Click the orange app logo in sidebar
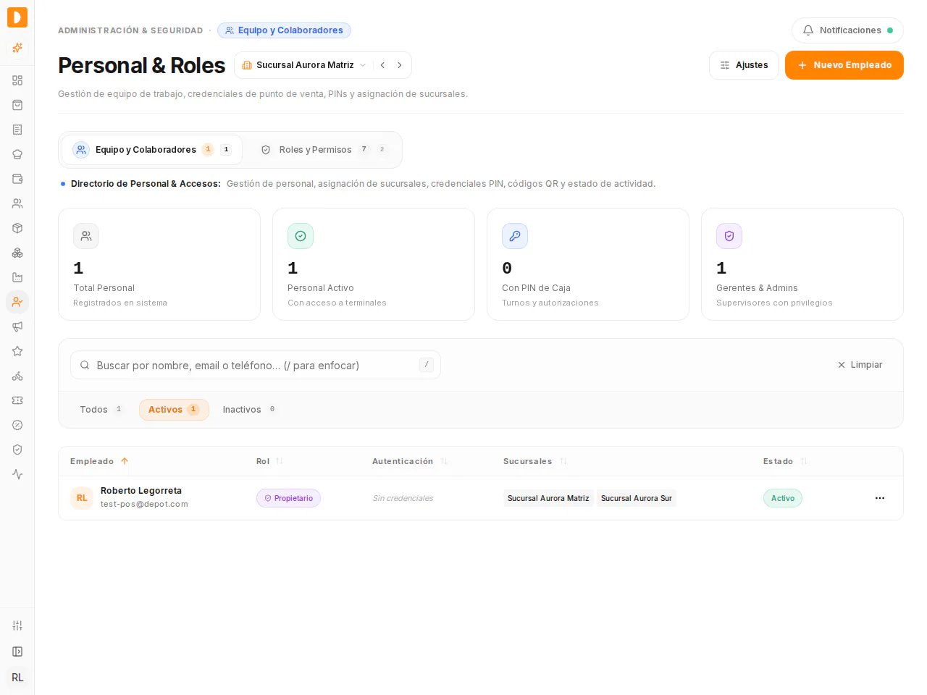This screenshot has width=927, height=695. 17,17
